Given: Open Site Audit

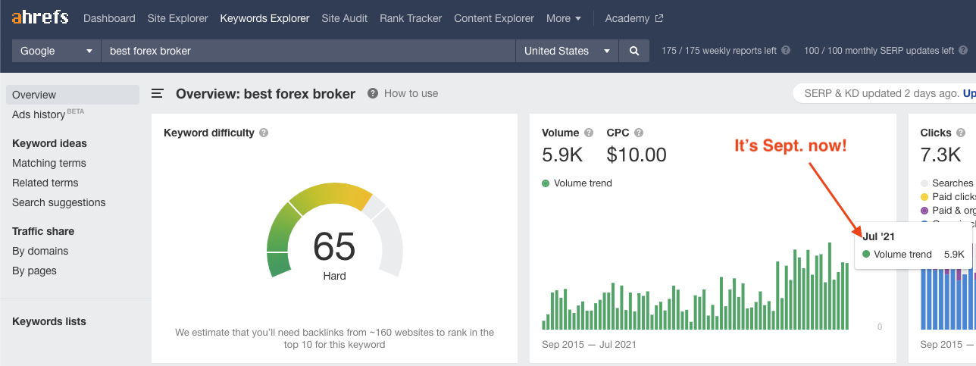Looking at the screenshot, I should pyautogui.click(x=345, y=18).
